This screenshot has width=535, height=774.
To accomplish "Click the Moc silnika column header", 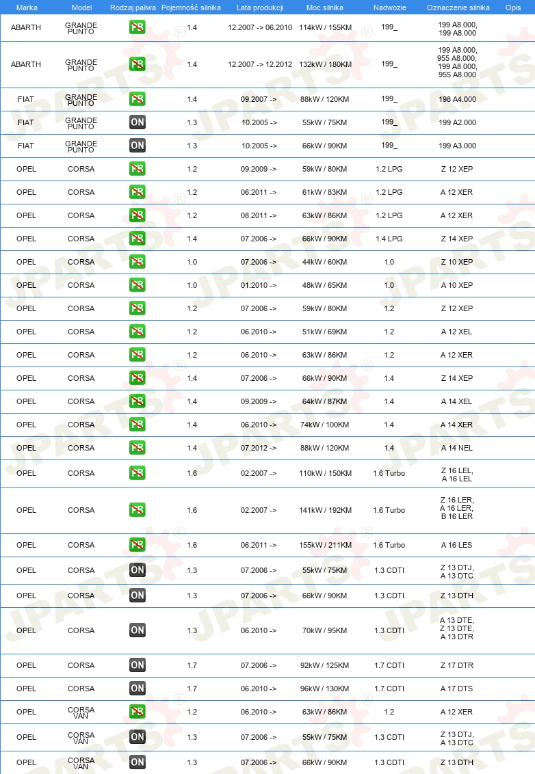I will [324, 8].
